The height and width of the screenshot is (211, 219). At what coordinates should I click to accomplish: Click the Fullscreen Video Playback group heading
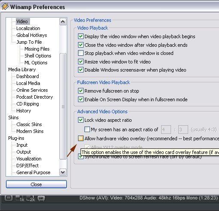[x=103, y=82]
